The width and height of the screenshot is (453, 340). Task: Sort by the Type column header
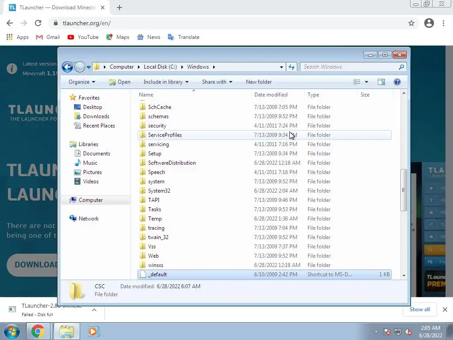[313, 95]
